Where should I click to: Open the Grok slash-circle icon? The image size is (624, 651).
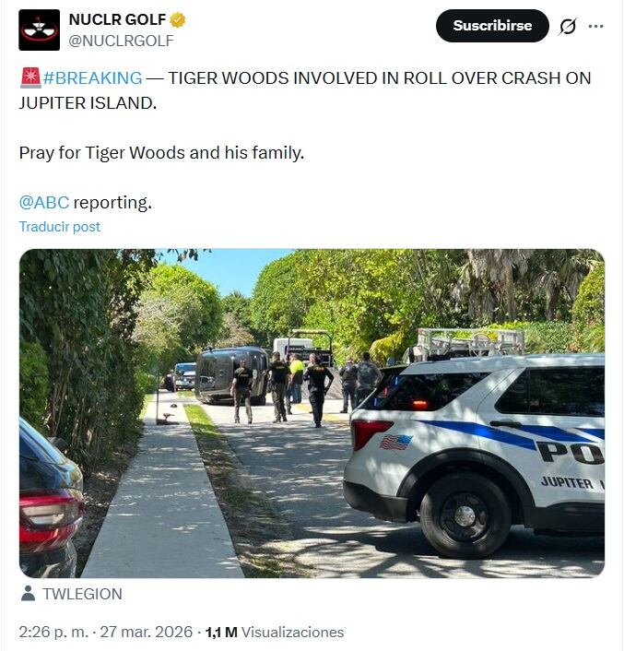tap(567, 26)
